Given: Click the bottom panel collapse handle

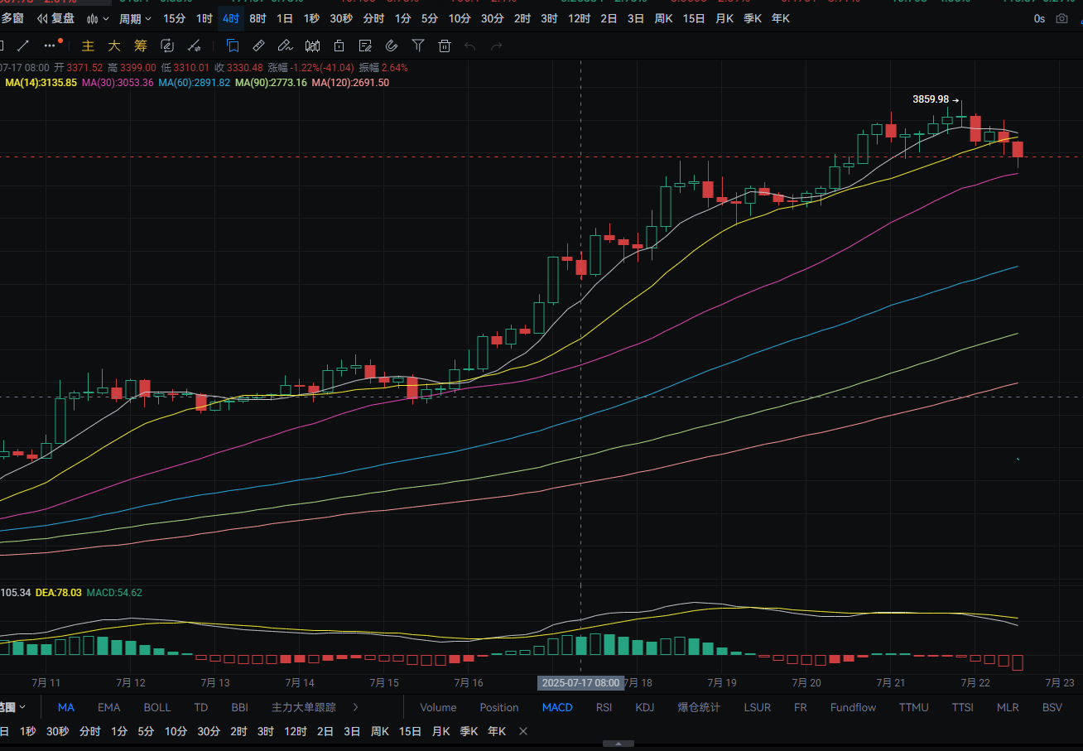Looking at the screenshot, I should [619, 744].
